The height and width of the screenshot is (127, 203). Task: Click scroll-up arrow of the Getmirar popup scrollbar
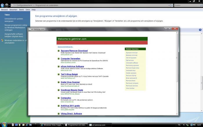pos(177,33)
